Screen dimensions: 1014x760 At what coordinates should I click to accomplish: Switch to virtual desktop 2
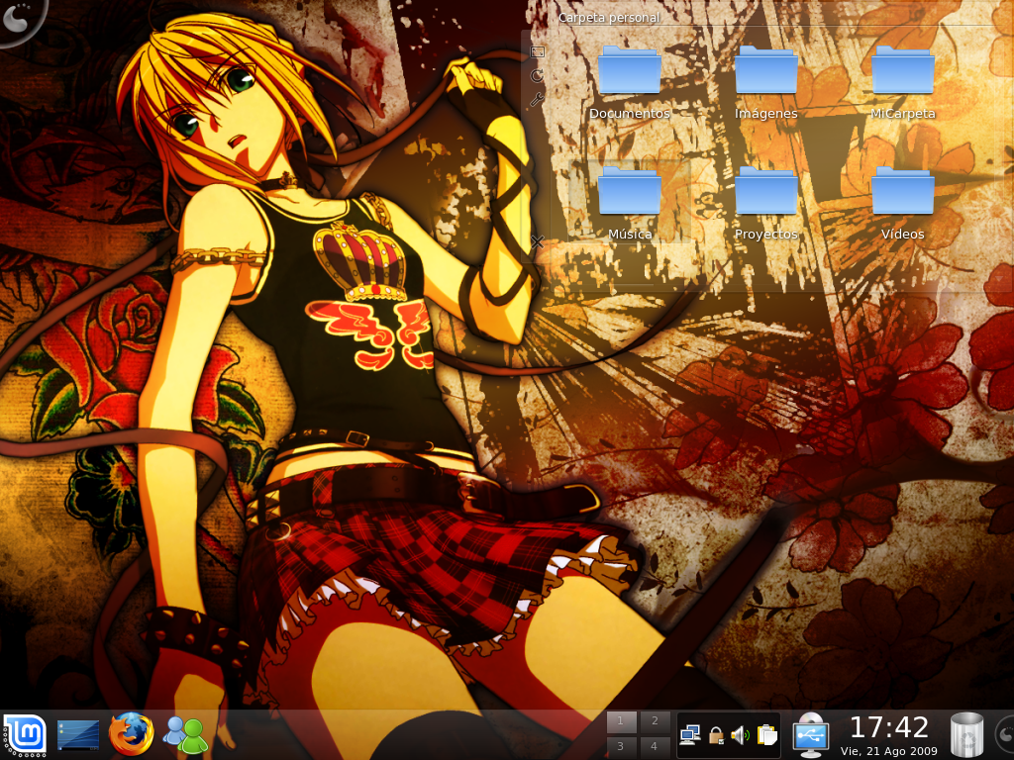pos(655,721)
